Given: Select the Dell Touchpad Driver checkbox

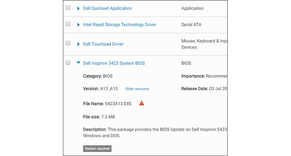Looking at the screenshot, I should click(x=68, y=43).
